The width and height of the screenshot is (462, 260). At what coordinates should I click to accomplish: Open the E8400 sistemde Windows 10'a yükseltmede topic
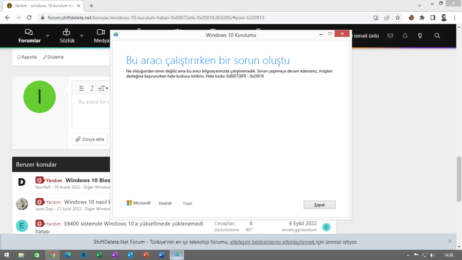[x=133, y=224]
